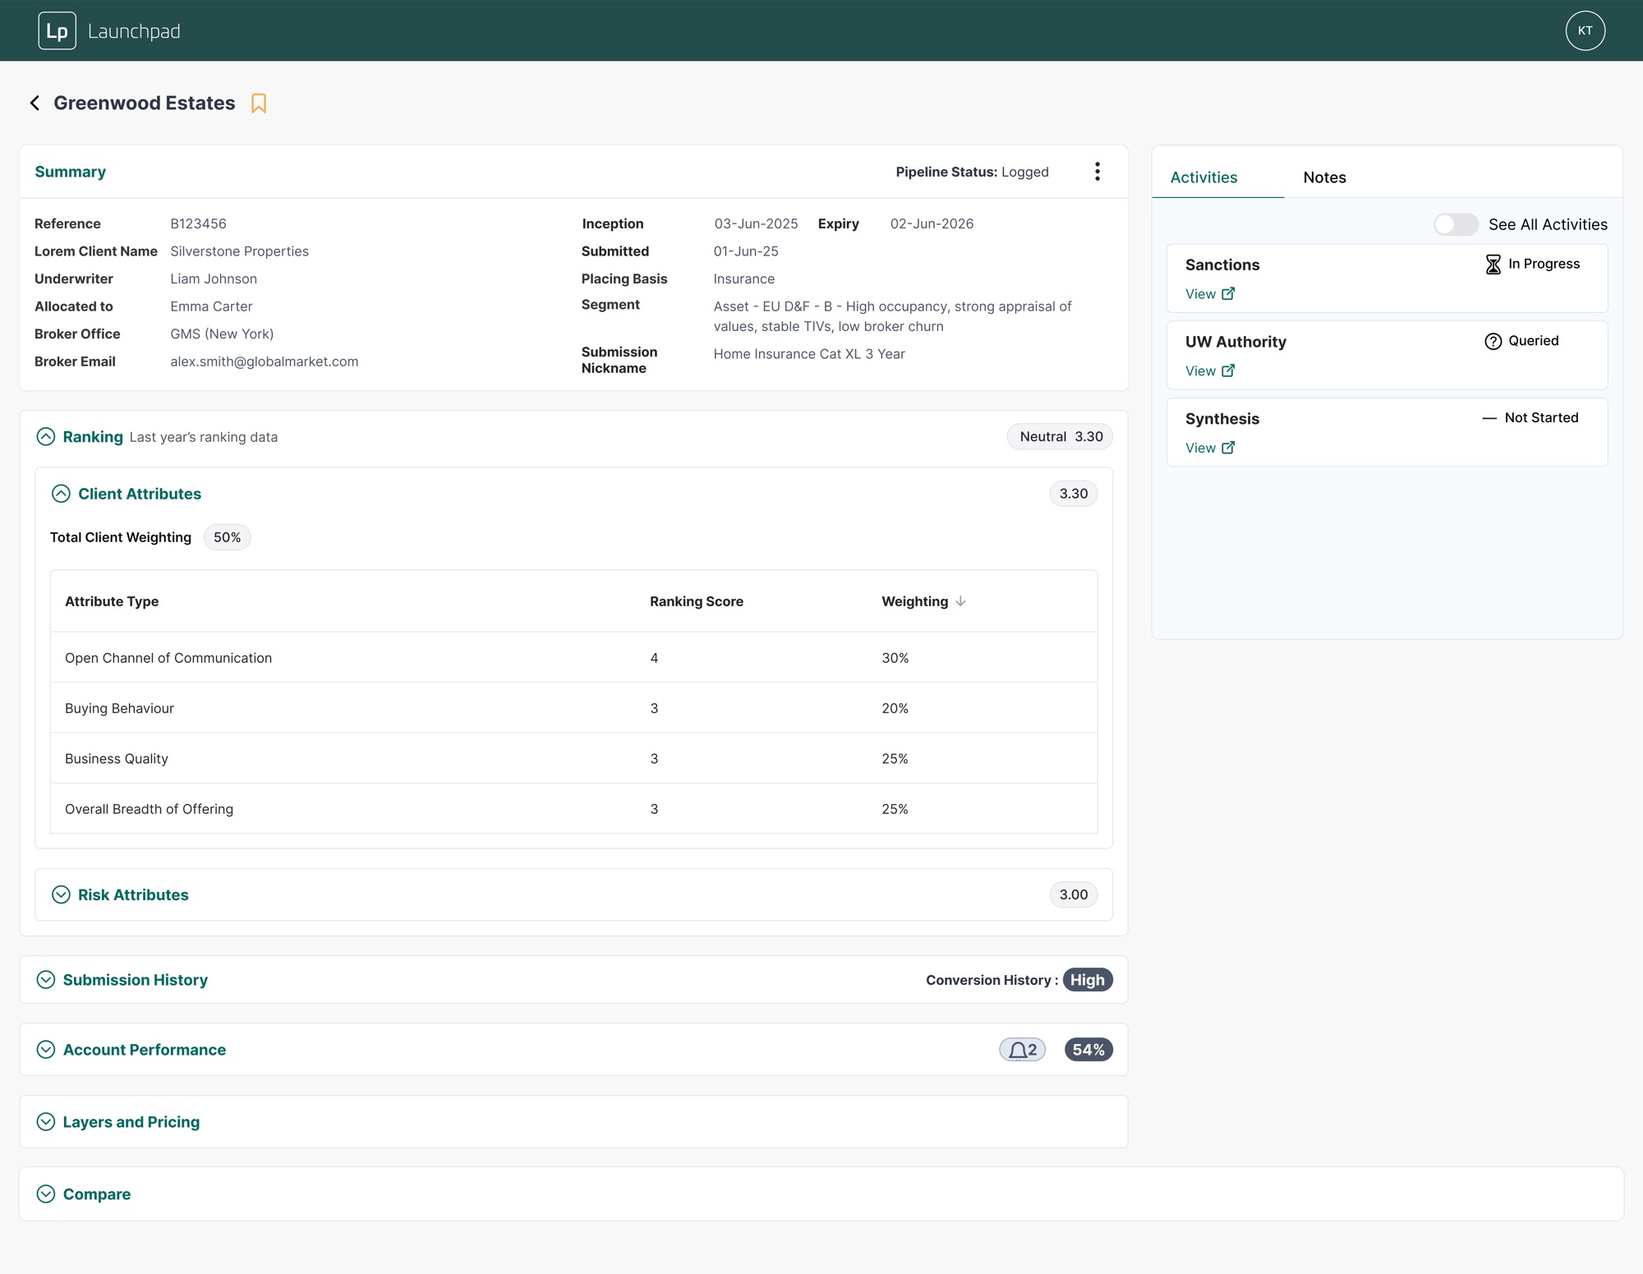Switch to the Notes tab
The height and width of the screenshot is (1274, 1643).
1324,177
